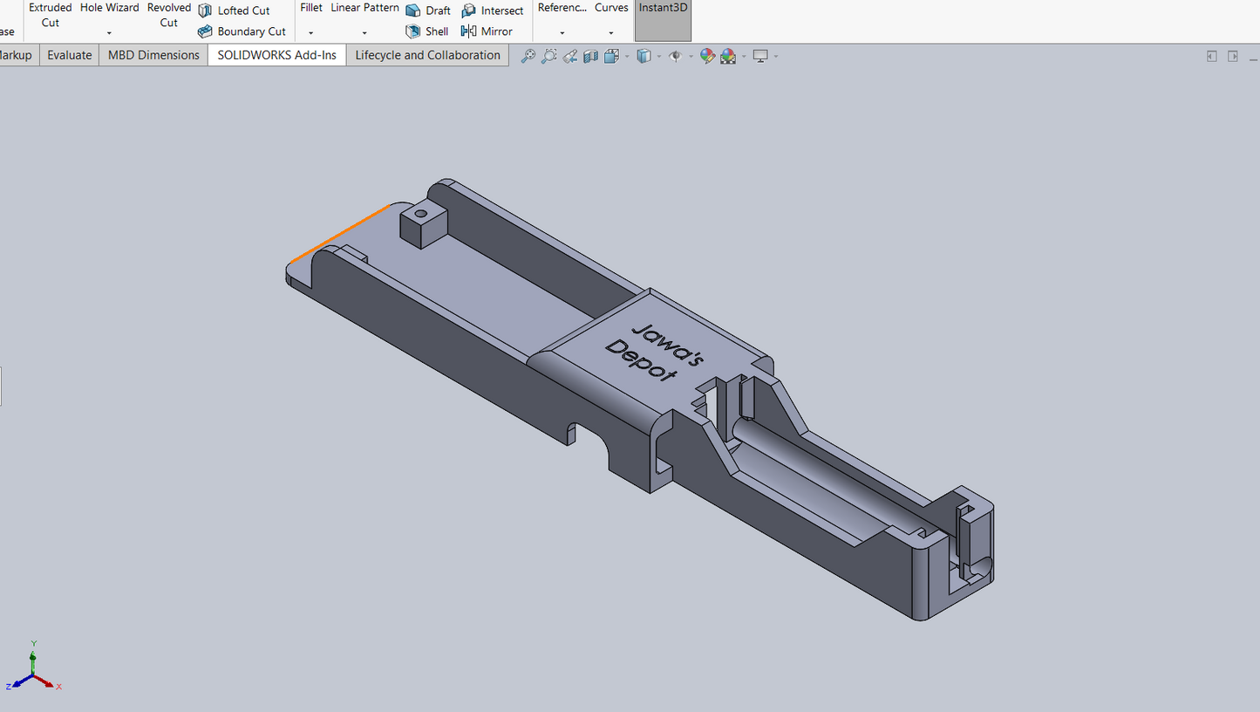Viewport: 1260px width, 712px height.
Task: Click the Extruded Cut button
Action: [50, 15]
